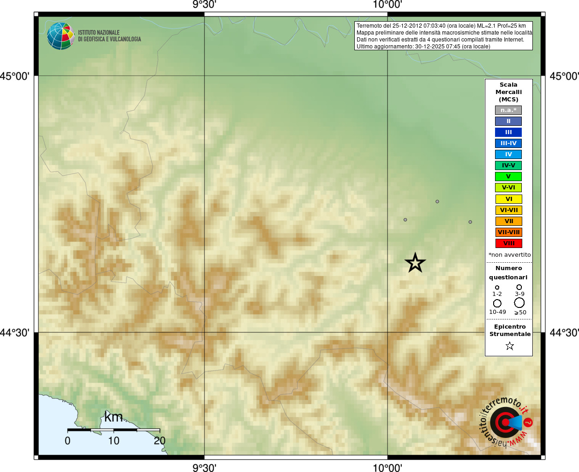579x472 pixels.
Task: Click the bottom 9°30' longitude label
Action: coord(204,468)
